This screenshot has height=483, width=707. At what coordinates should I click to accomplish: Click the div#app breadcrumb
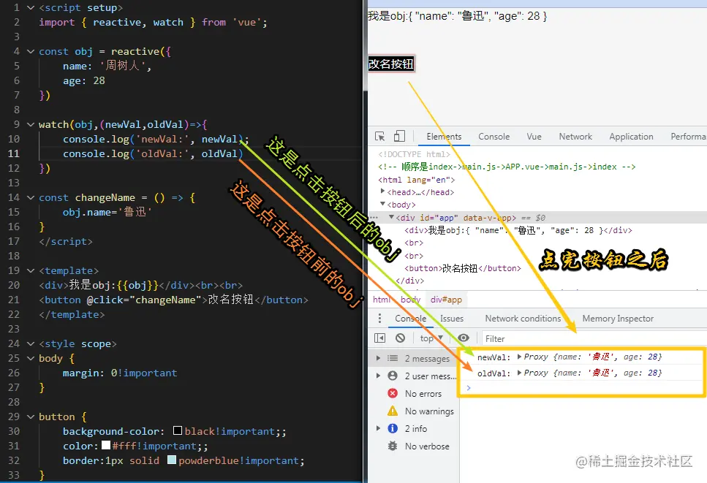446,300
